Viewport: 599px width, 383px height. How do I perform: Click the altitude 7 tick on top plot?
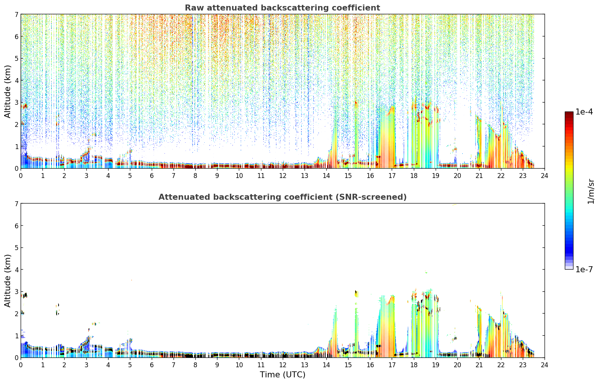tap(17, 14)
